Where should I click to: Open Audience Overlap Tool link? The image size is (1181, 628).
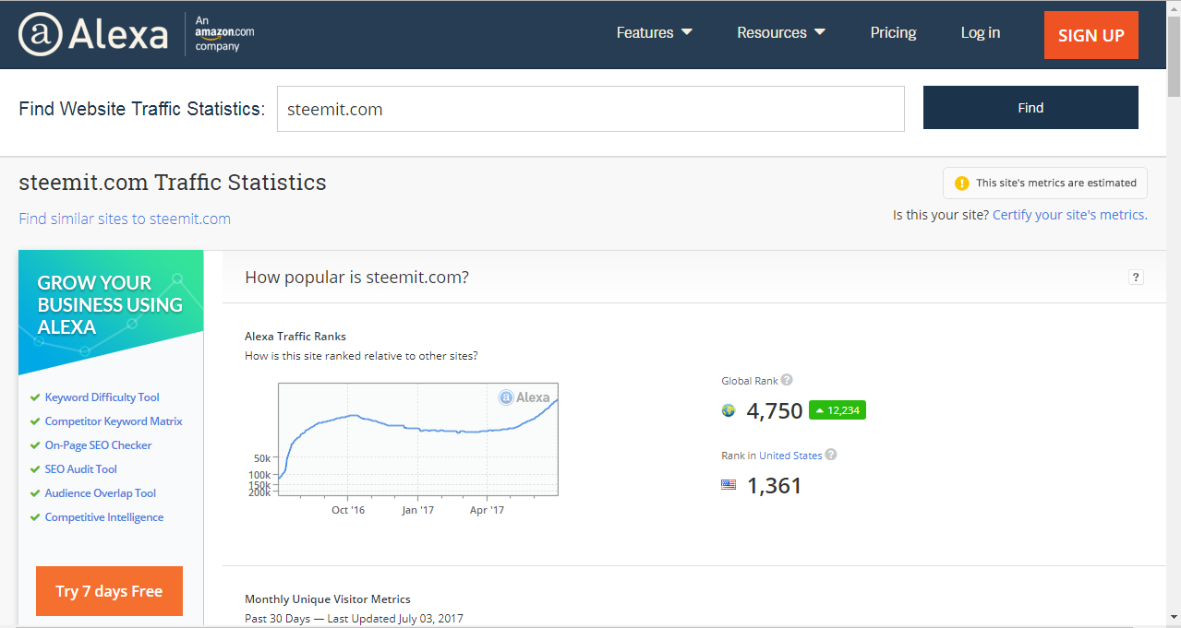(x=101, y=493)
